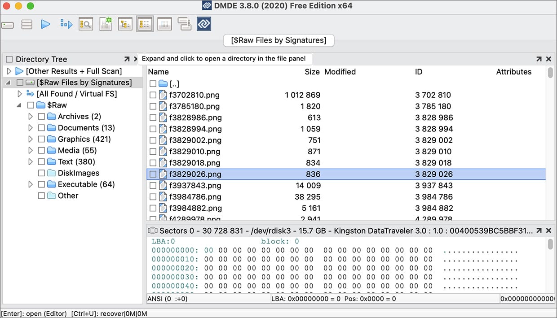Screen dimensions: 557x318
Task: Detach the file panel with arrow icon
Action: pos(539,59)
